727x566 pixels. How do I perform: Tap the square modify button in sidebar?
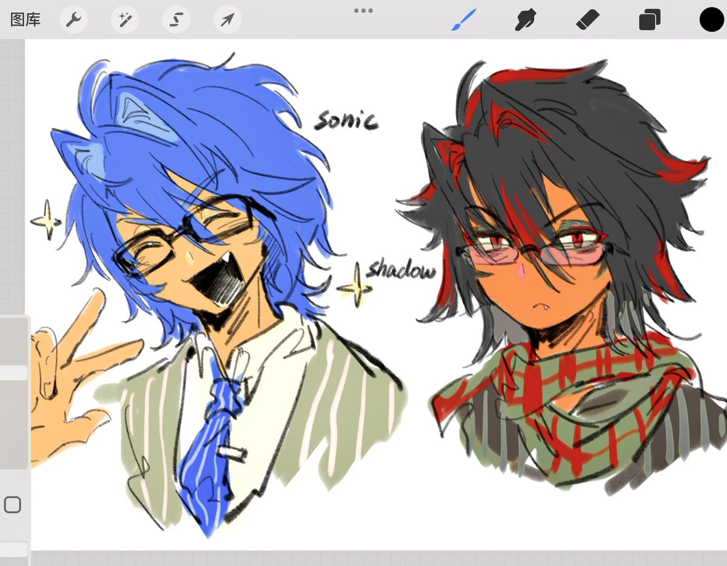[x=13, y=504]
